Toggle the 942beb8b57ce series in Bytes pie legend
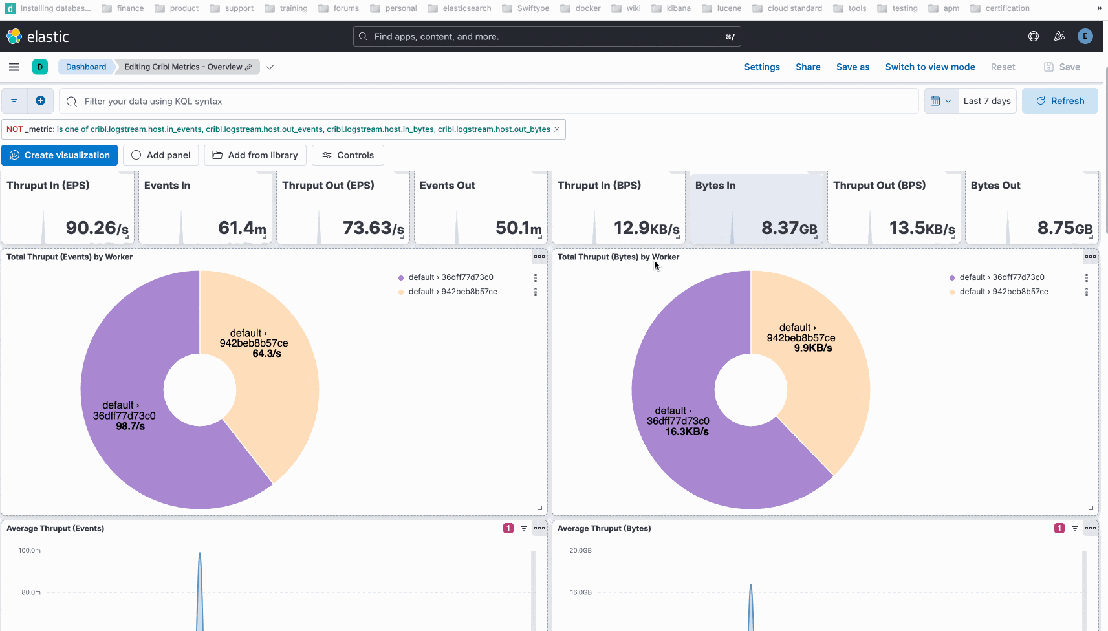 (x=1005, y=292)
